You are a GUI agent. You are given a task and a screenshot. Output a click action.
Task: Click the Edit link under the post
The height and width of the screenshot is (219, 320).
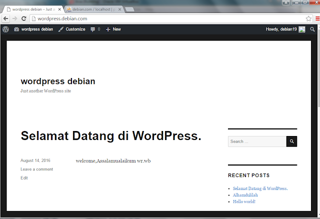tap(24, 178)
